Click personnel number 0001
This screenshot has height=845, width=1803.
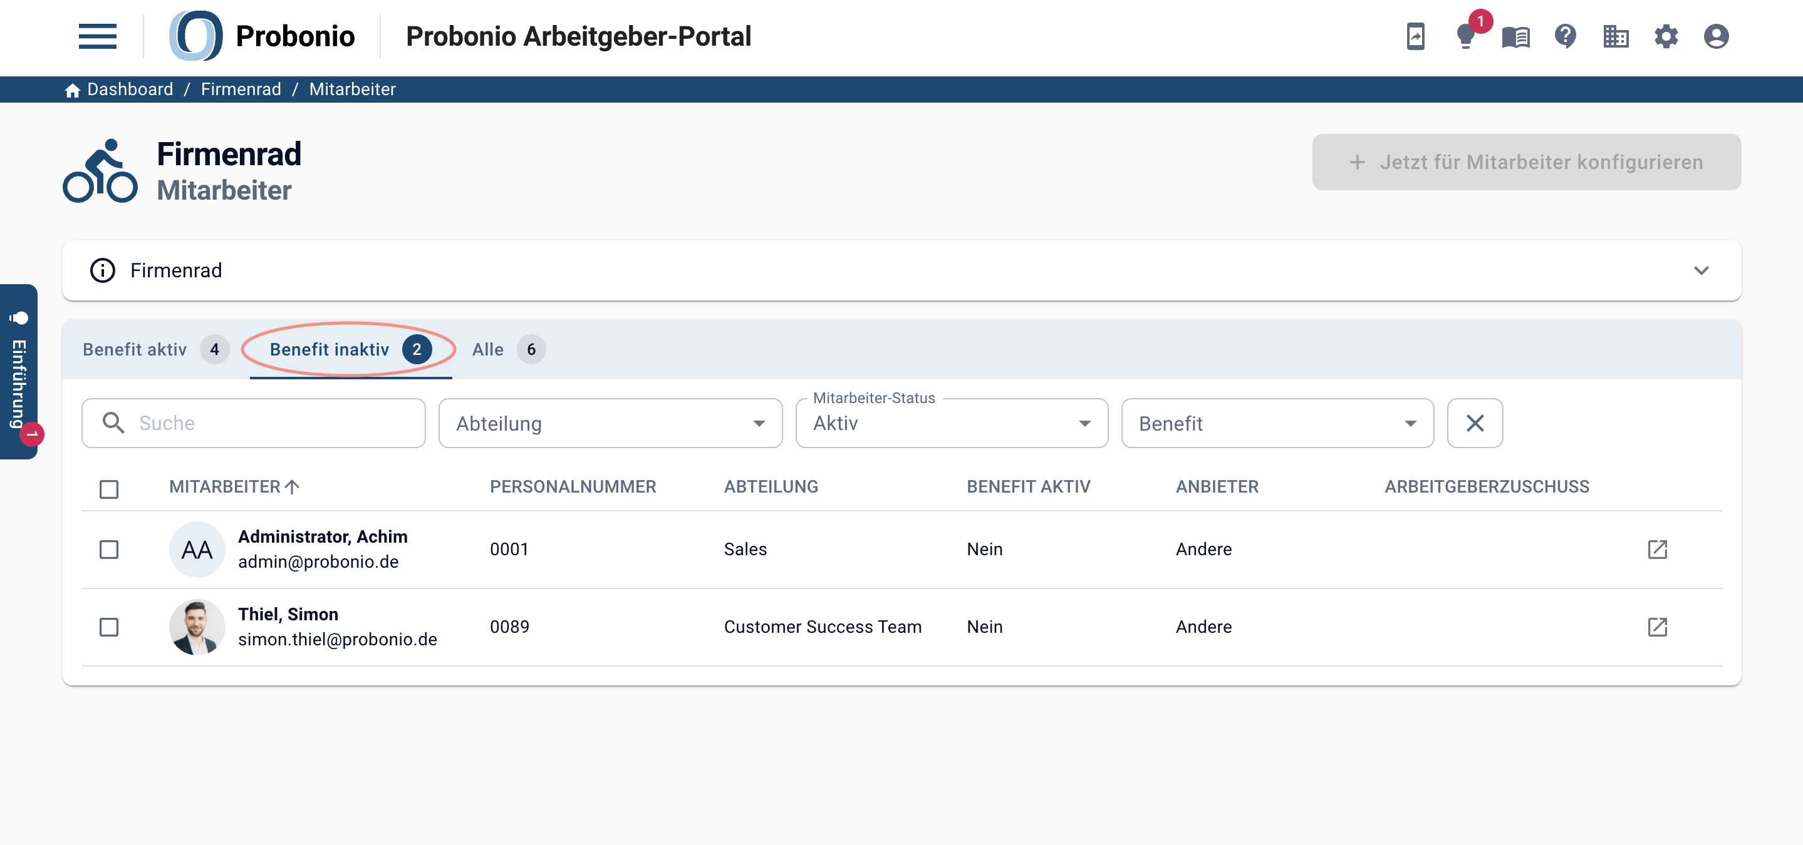coord(509,549)
